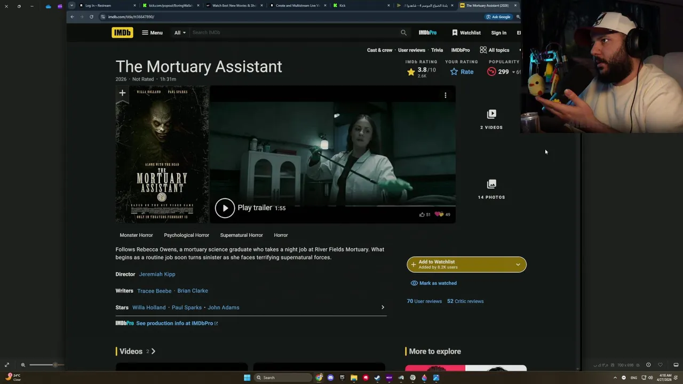The height and width of the screenshot is (384, 683).
Task: Open the Trivia page
Action: [x=437, y=50]
